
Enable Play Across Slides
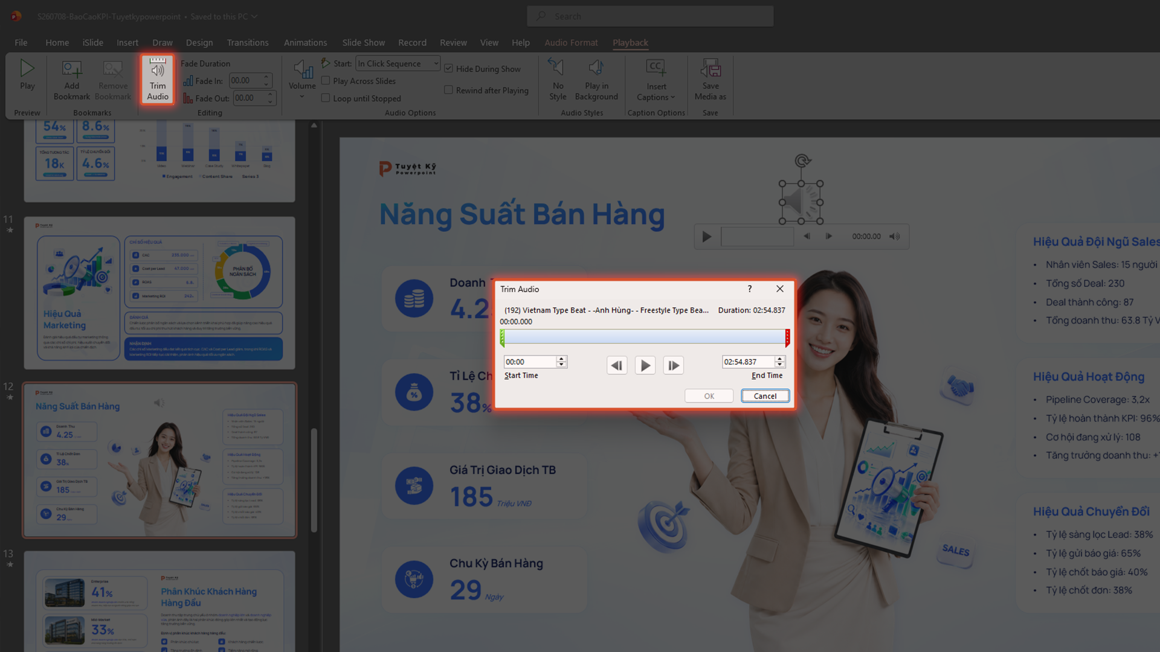click(x=326, y=81)
